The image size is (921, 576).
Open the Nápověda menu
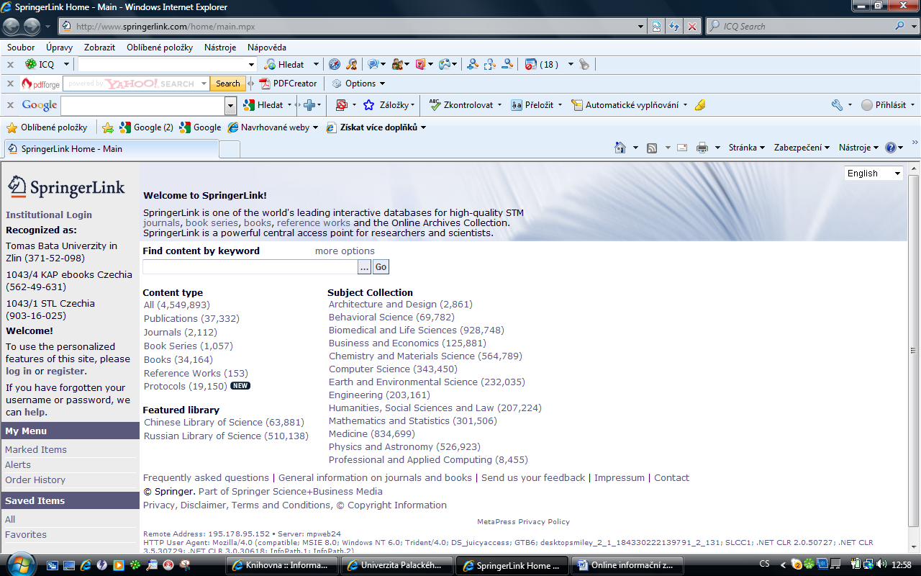[267, 48]
